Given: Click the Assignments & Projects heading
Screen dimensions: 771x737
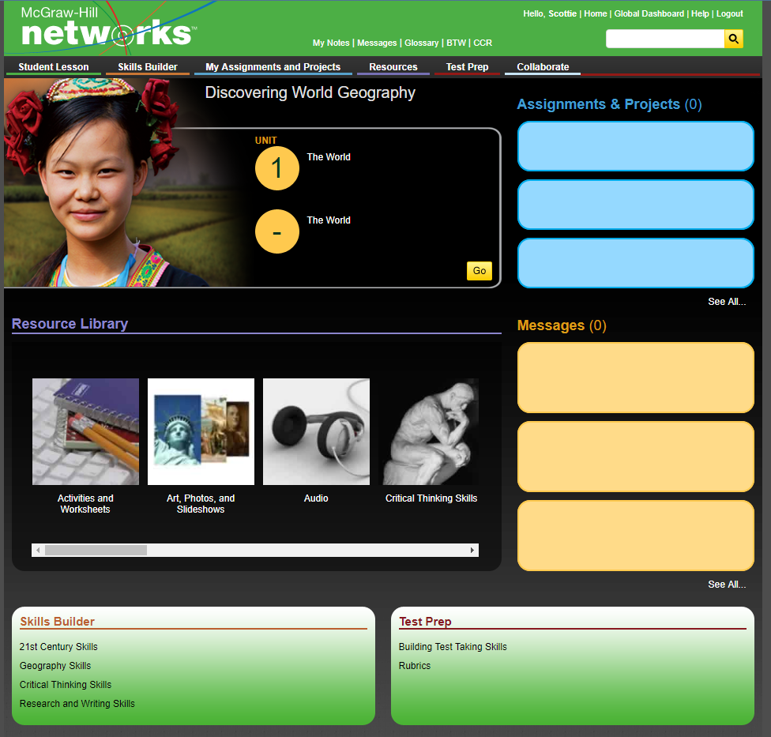Looking at the screenshot, I should point(609,104).
